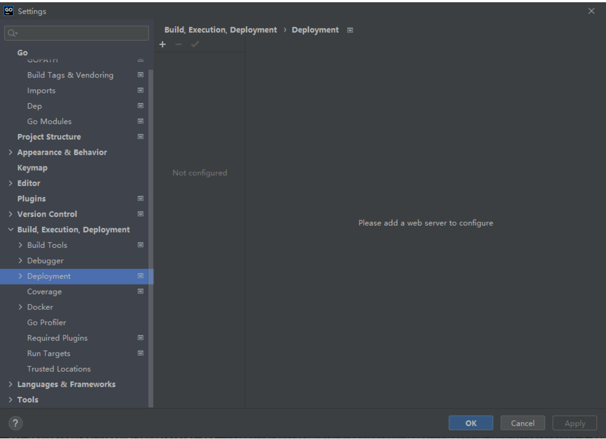Close the Settings dialog

(591, 11)
